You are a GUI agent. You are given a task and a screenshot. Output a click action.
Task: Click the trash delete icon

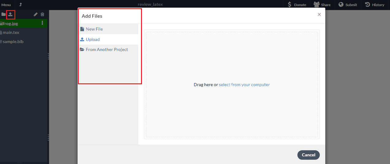point(42,14)
